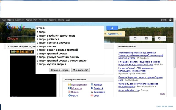
Task: Open news Евгения Чирикова открыла предвыборный сайт
Action: 141,79
